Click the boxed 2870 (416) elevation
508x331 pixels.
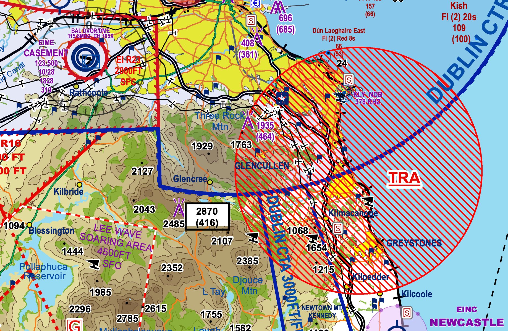tap(207, 217)
